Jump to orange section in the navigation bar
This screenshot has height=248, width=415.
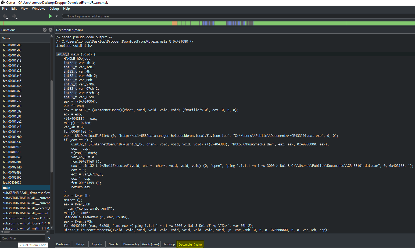click(175, 24)
